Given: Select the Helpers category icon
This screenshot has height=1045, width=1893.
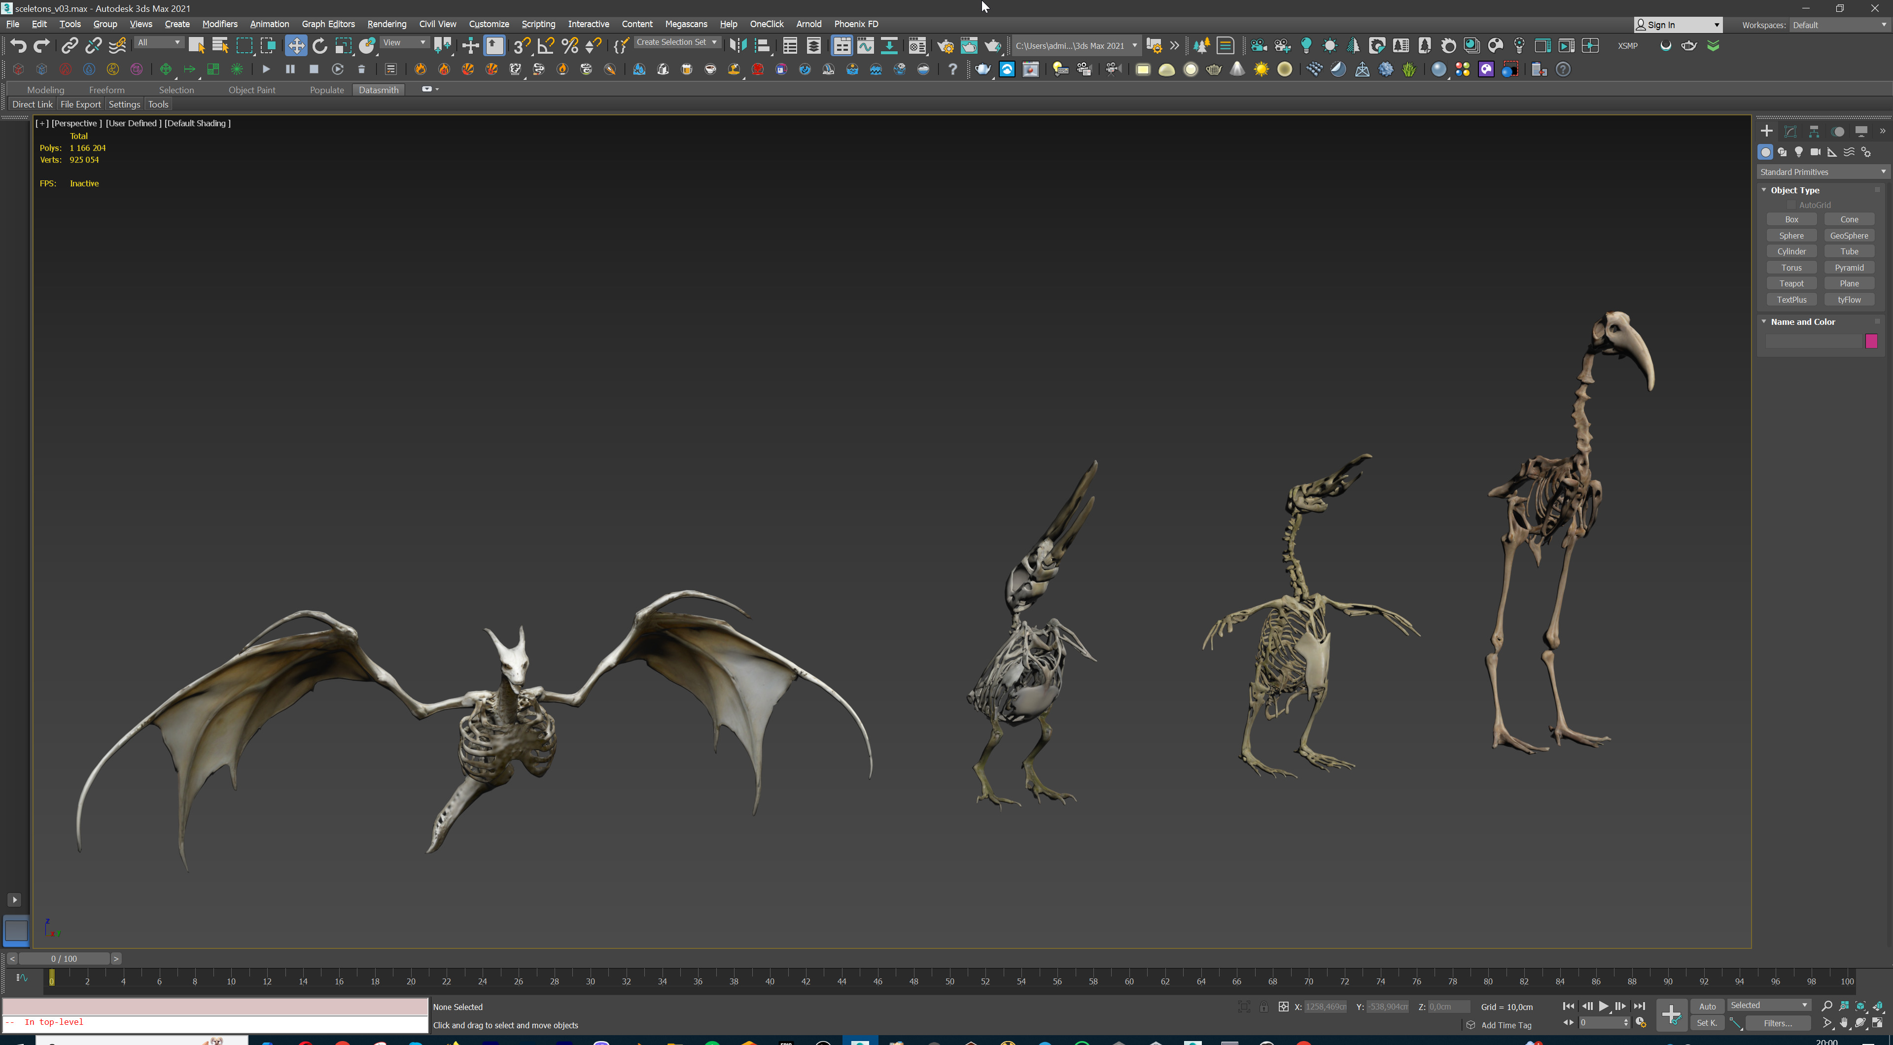Looking at the screenshot, I should coord(1832,152).
